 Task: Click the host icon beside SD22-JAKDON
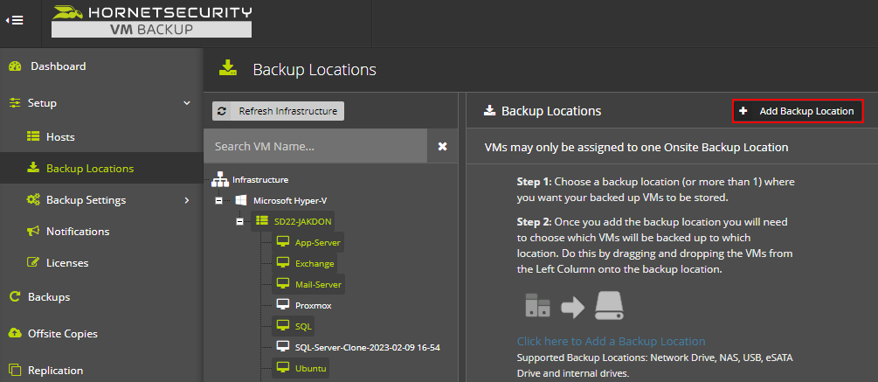point(261,221)
